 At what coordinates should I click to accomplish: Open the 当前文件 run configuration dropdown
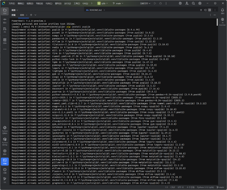tap(145, 3)
